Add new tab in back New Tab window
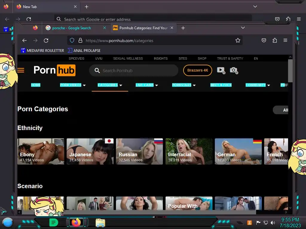Viewport: 306px width, 229px height. (x=86, y=7)
